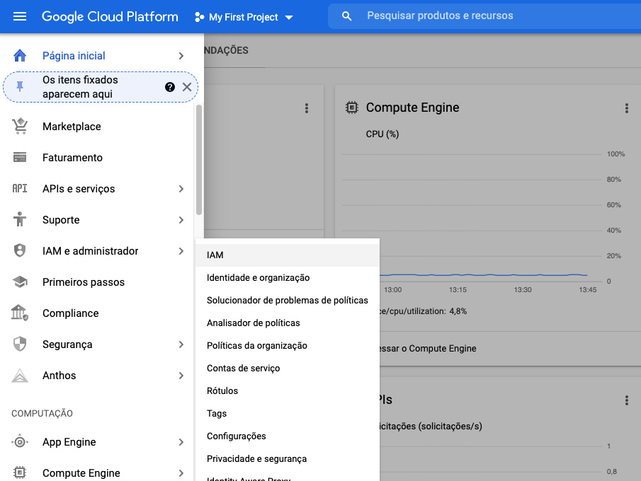Click the IAM e administrador shield icon
The width and height of the screenshot is (641, 481).
(20, 250)
